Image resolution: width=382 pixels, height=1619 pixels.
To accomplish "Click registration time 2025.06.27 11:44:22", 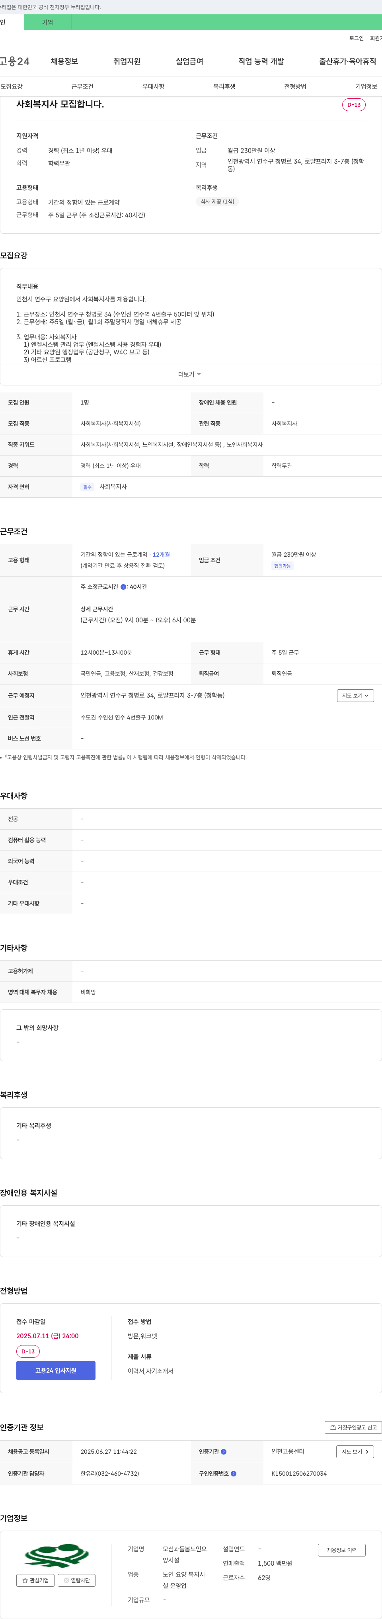I will coord(109,1451).
